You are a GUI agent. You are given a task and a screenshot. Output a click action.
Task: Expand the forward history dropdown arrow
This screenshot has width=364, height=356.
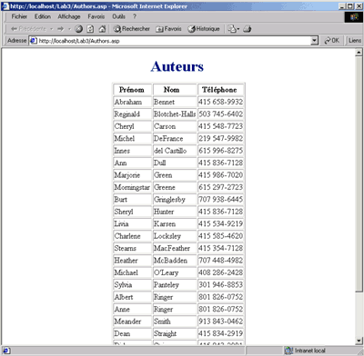[69, 29]
